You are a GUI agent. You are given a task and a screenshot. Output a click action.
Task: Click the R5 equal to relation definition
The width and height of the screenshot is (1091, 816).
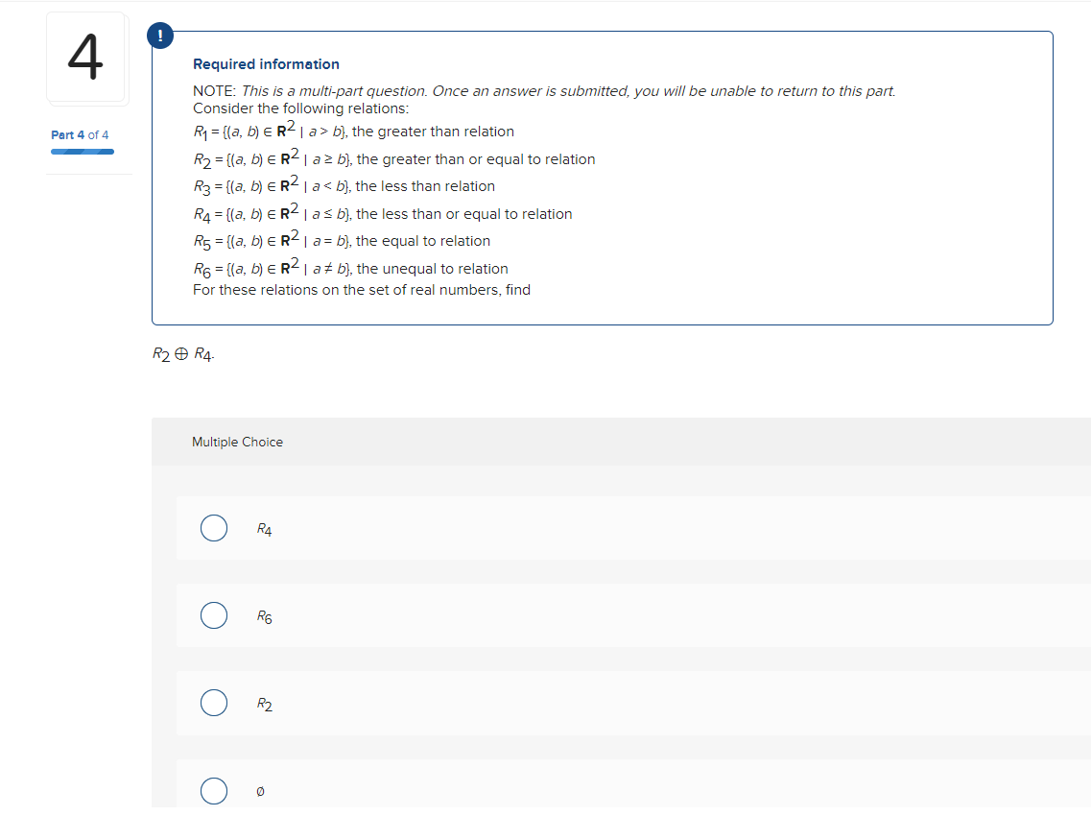tap(342, 241)
